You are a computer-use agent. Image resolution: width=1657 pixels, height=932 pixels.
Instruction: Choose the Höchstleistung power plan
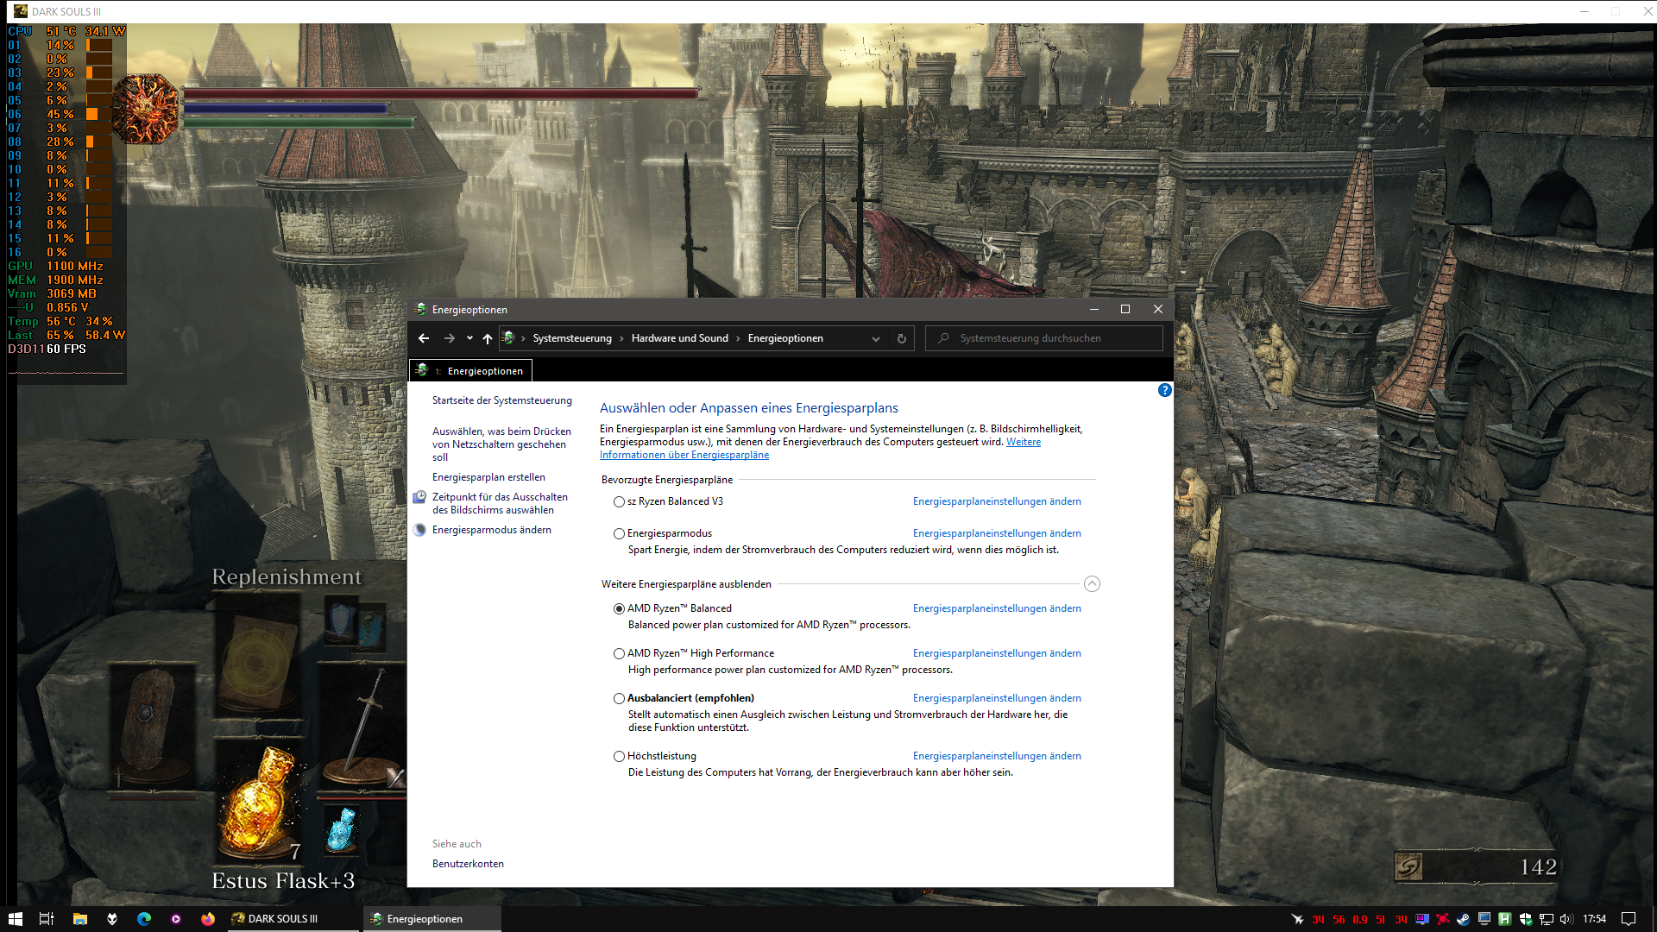coord(619,757)
